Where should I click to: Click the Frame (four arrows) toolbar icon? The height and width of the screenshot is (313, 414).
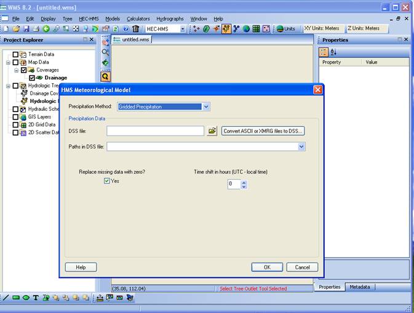click(76, 28)
